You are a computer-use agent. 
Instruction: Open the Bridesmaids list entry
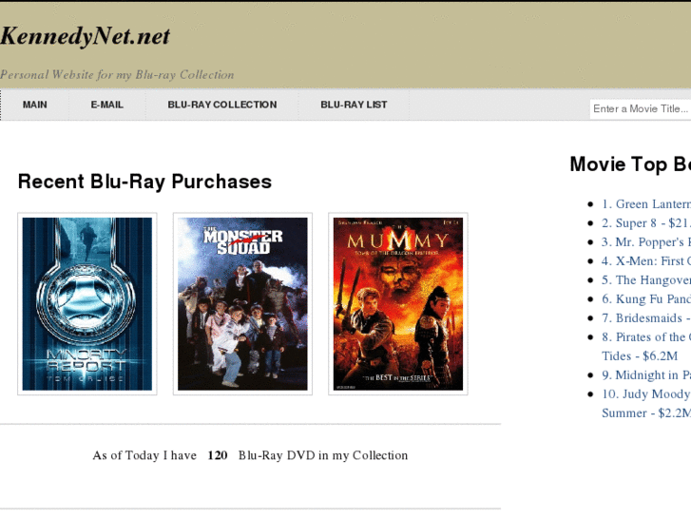coord(646,317)
